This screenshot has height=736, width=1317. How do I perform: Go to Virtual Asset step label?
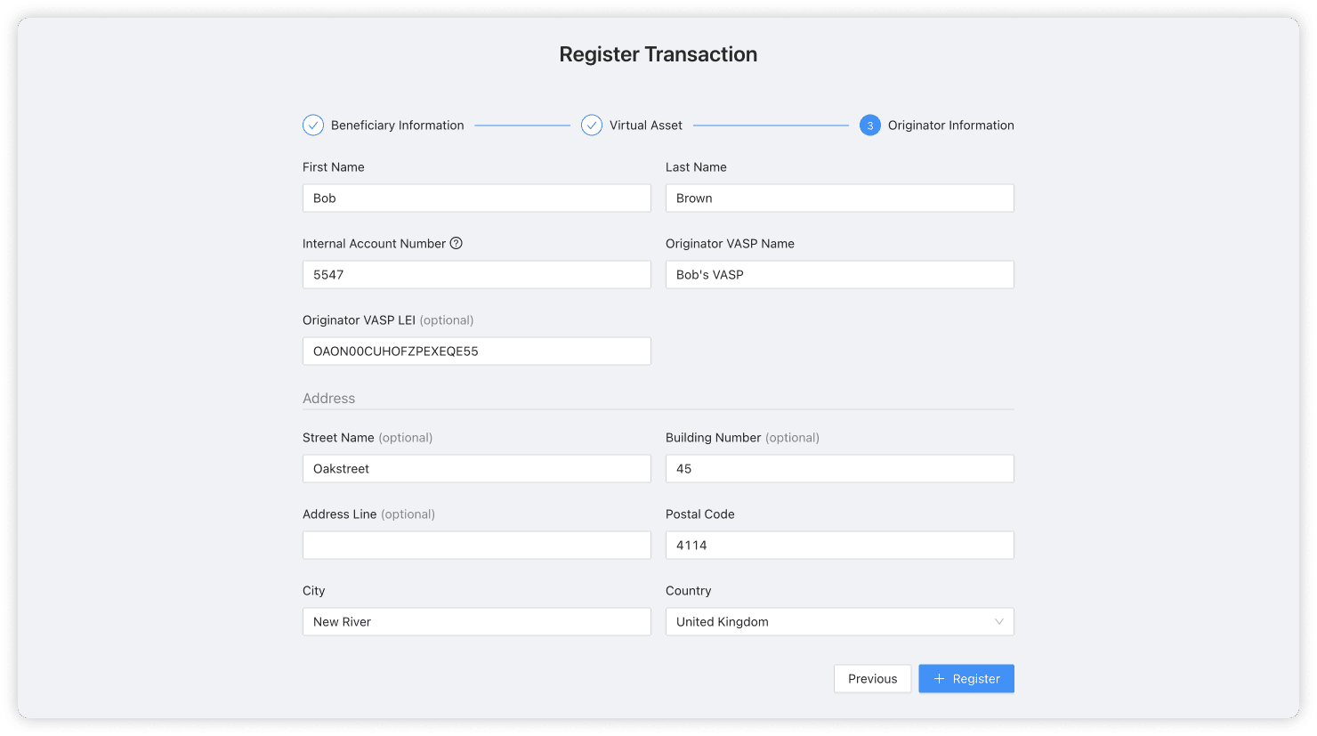click(x=645, y=125)
